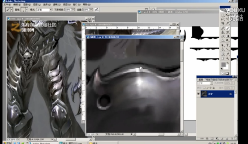The image size is (248, 144).
Task: Reset to default black and white colors
Action: pos(221,68)
